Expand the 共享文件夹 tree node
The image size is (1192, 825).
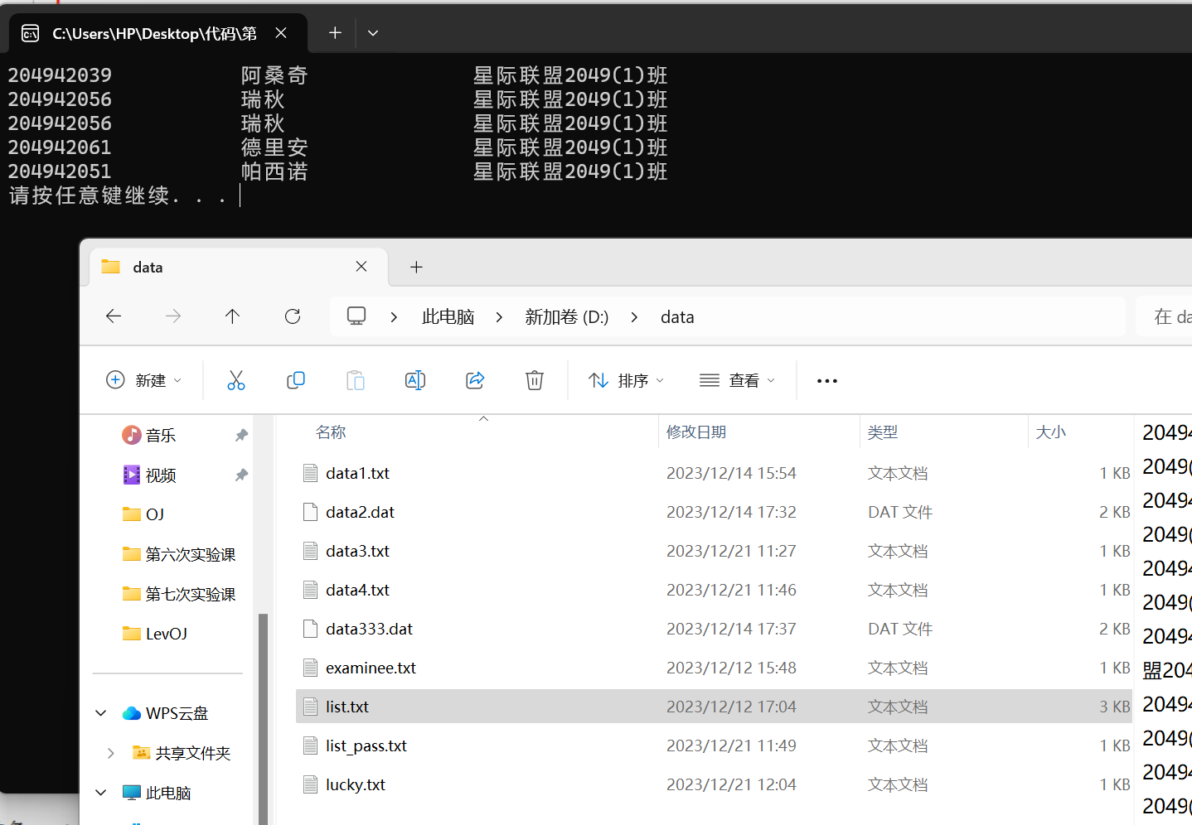[x=111, y=753]
